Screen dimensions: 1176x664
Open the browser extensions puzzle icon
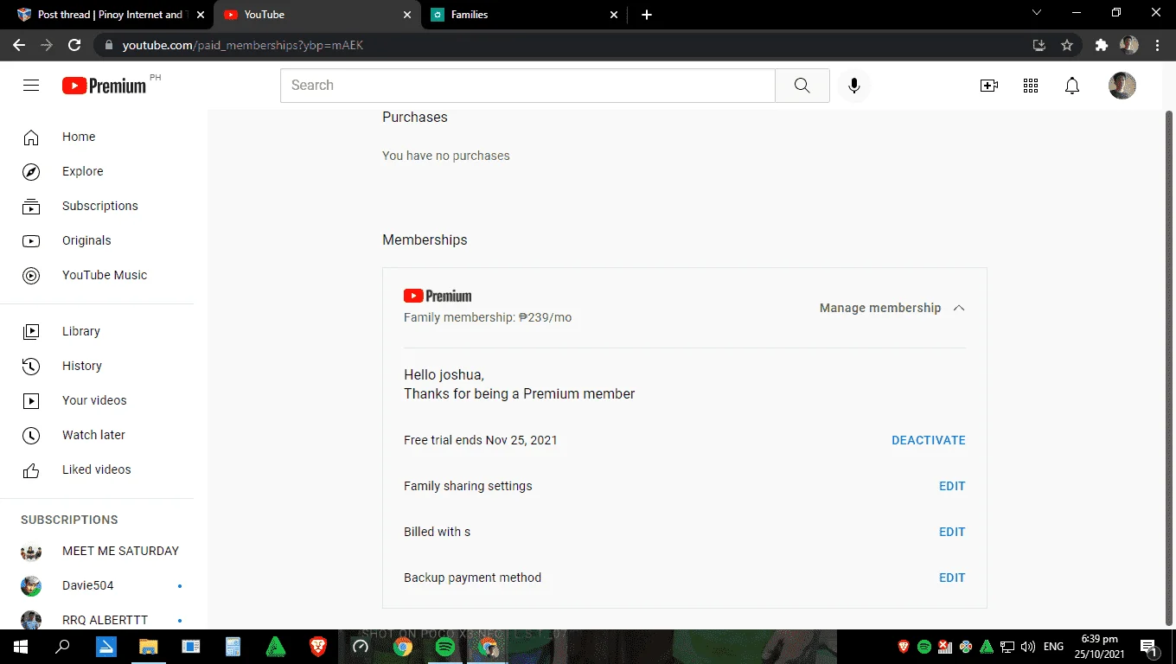tap(1102, 45)
